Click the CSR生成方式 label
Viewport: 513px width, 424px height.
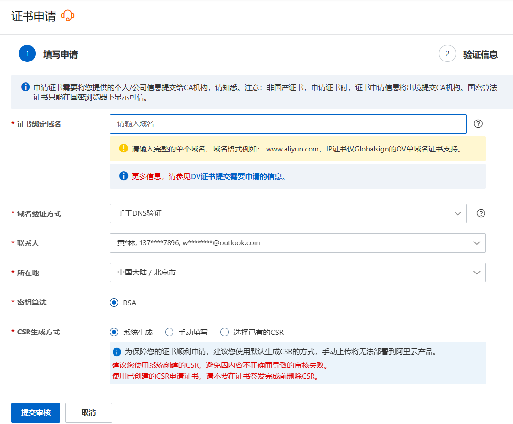tap(38, 332)
